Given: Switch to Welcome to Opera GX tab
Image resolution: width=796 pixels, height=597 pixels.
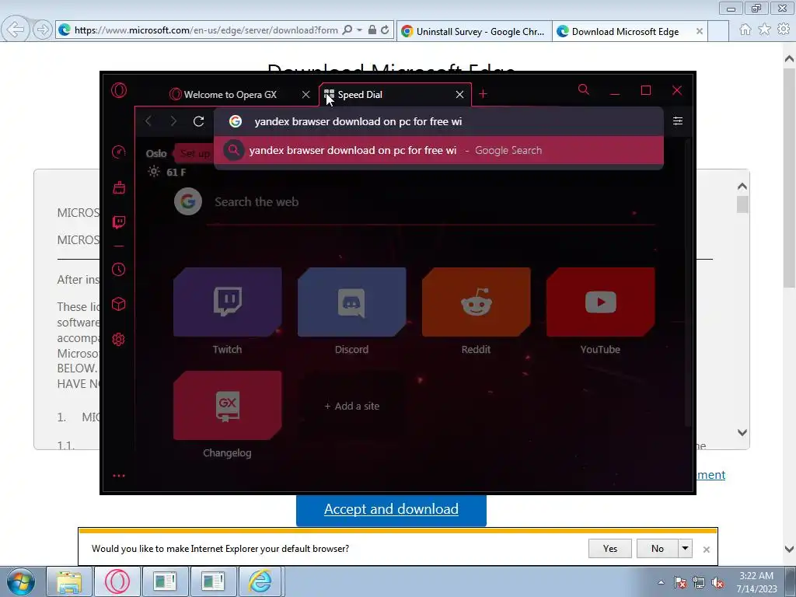Looking at the screenshot, I should point(230,94).
